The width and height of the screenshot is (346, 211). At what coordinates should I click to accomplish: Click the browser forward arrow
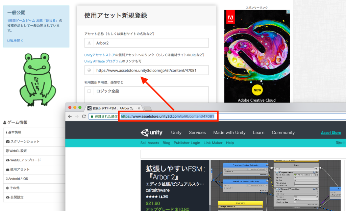(77, 116)
